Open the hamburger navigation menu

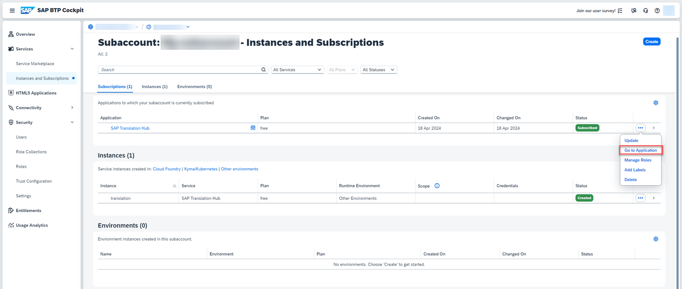[12, 10]
